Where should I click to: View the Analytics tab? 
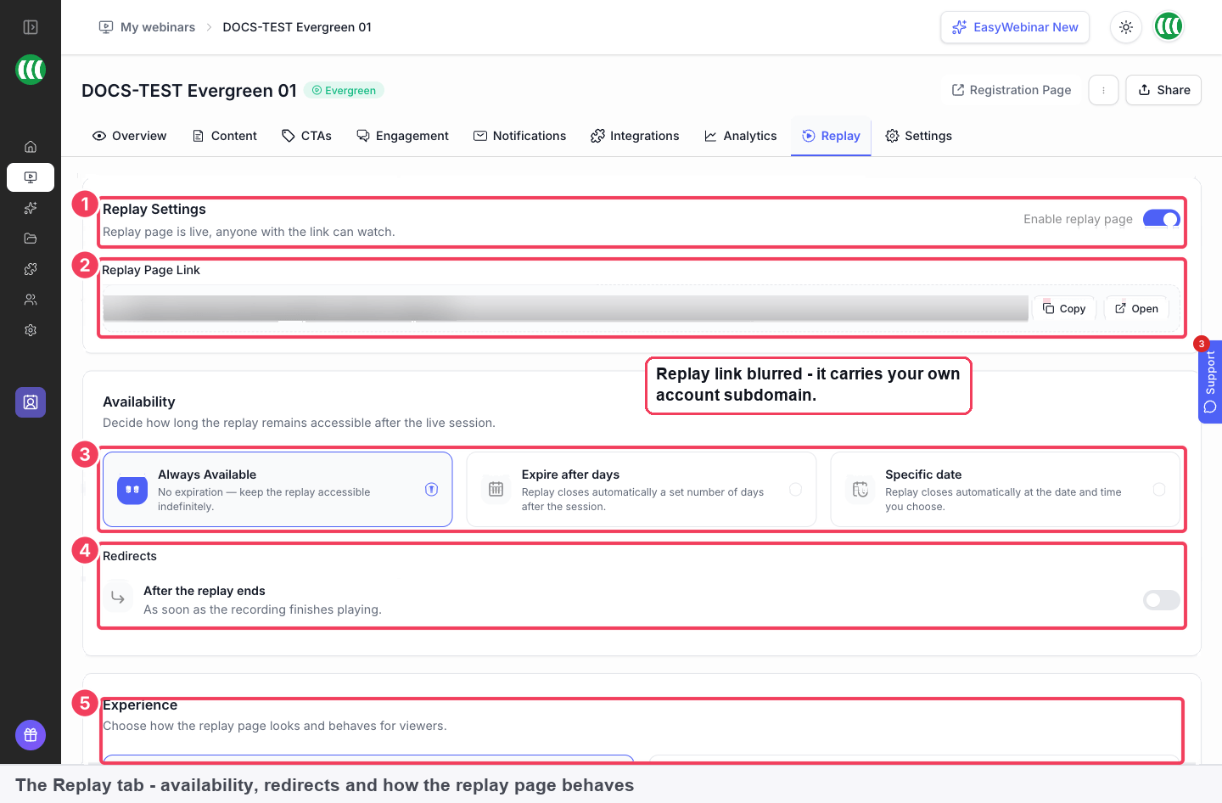pos(740,136)
